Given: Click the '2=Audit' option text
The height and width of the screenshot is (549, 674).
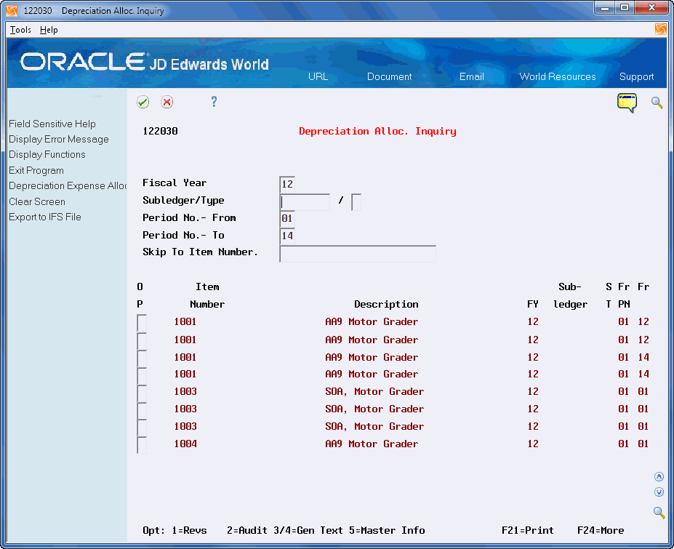Looking at the screenshot, I should (x=247, y=531).
